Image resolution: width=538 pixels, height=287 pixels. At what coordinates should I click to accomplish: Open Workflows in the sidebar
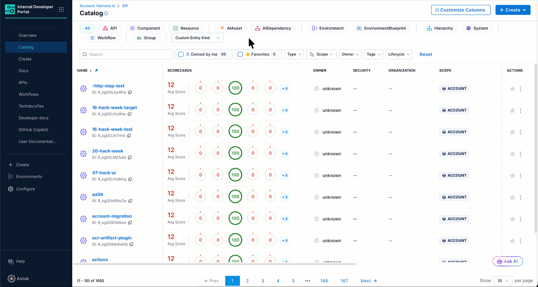28,94
